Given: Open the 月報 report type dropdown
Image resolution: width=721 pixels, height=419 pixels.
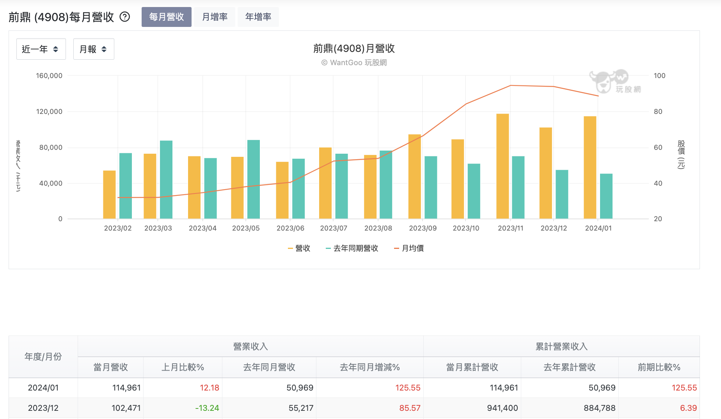Looking at the screenshot, I should point(94,49).
